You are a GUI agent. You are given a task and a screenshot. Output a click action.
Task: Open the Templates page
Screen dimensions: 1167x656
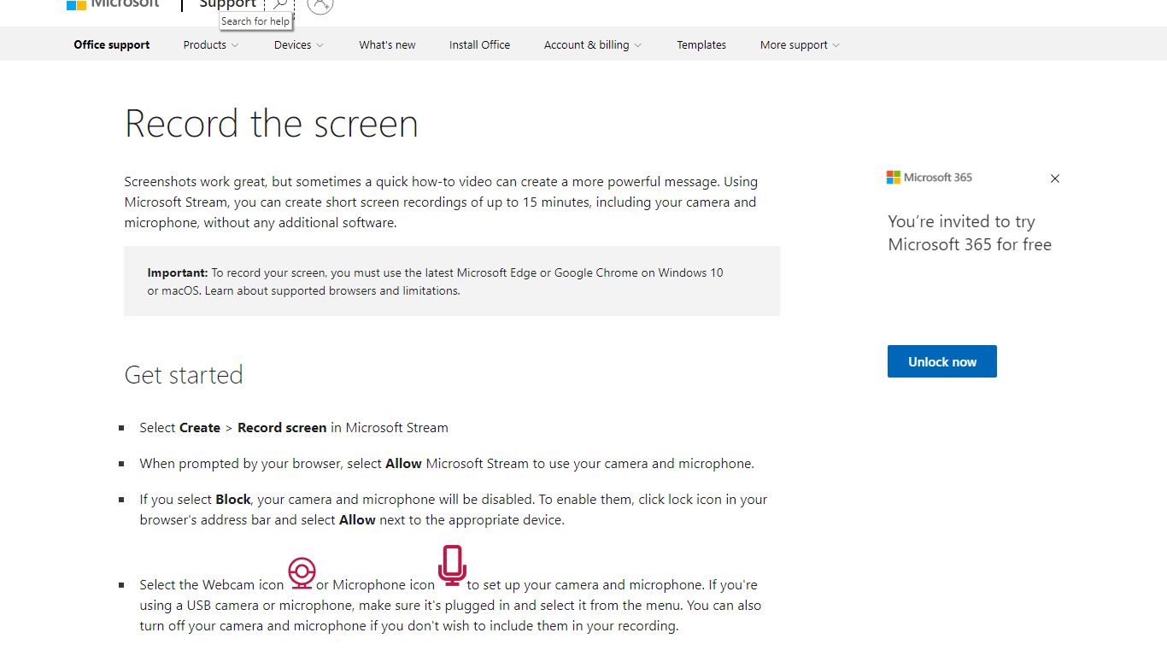click(701, 45)
